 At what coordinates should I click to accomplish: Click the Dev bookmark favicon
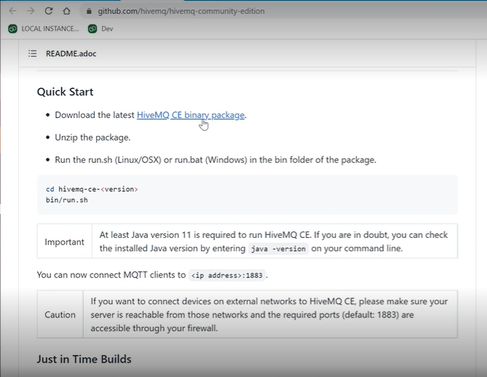coord(93,29)
